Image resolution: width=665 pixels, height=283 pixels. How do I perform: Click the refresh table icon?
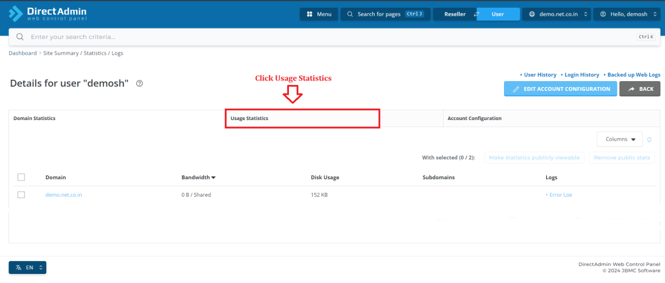tap(649, 140)
